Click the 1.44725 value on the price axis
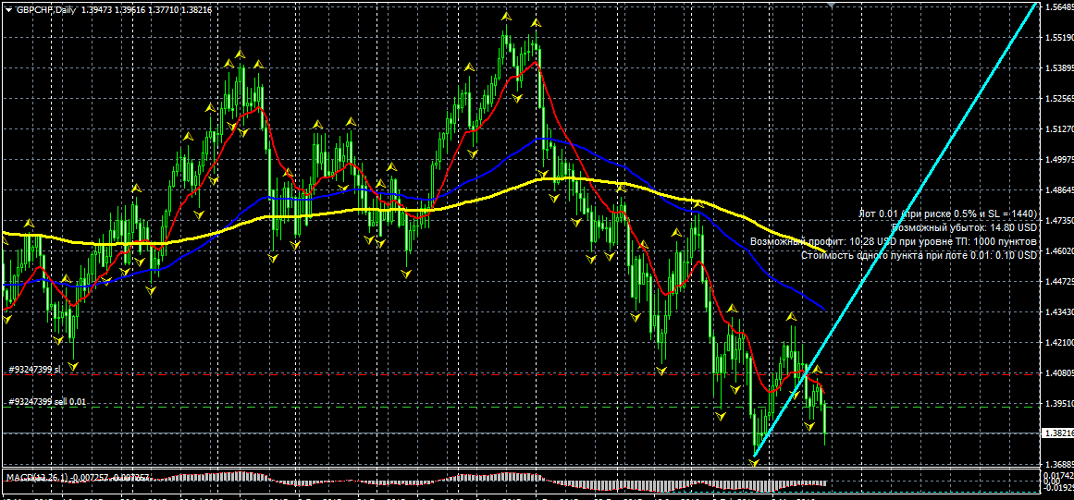This screenshot has width=1074, height=500. pyautogui.click(x=1059, y=281)
